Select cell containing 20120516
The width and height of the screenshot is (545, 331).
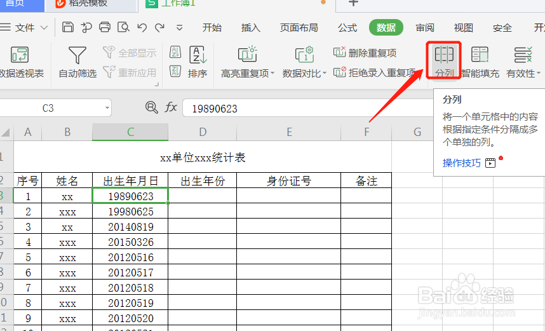pos(130,257)
